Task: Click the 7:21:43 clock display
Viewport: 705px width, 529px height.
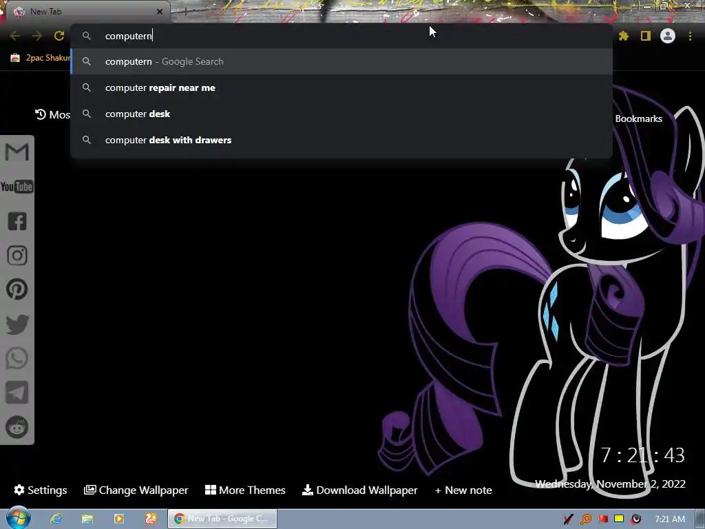Action: (x=642, y=455)
